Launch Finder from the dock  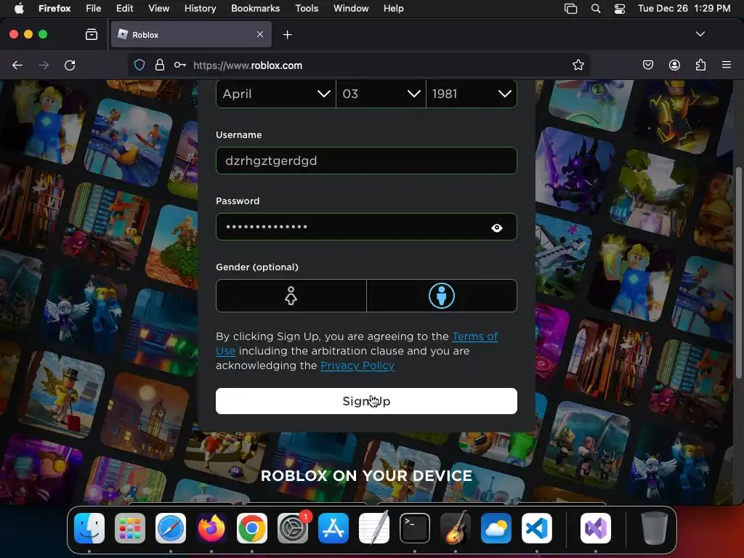(x=89, y=528)
